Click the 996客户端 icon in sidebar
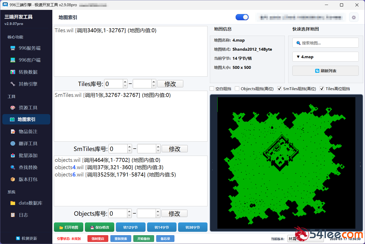 [13, 60]
